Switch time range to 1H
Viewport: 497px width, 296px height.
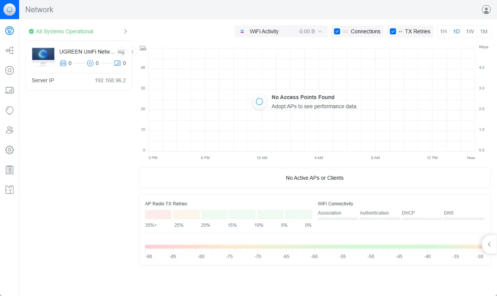[443, 31]
